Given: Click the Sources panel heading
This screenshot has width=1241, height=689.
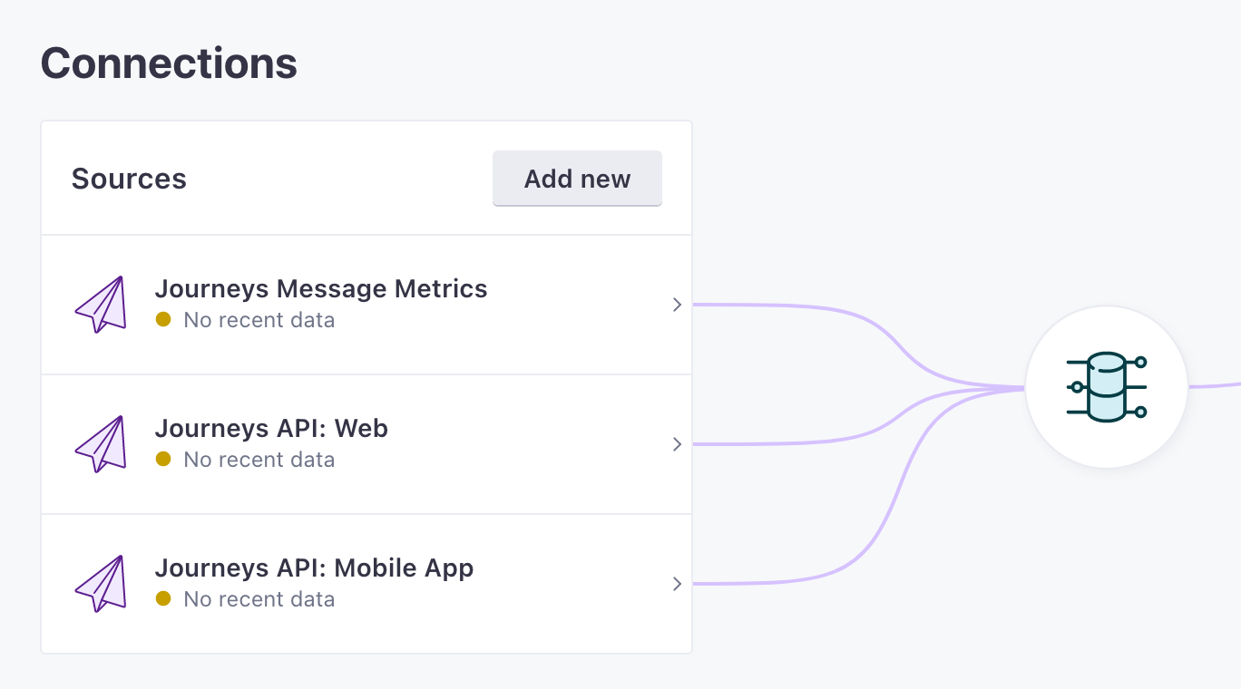Looking at the screenshot, I should [x=129, y=179].
